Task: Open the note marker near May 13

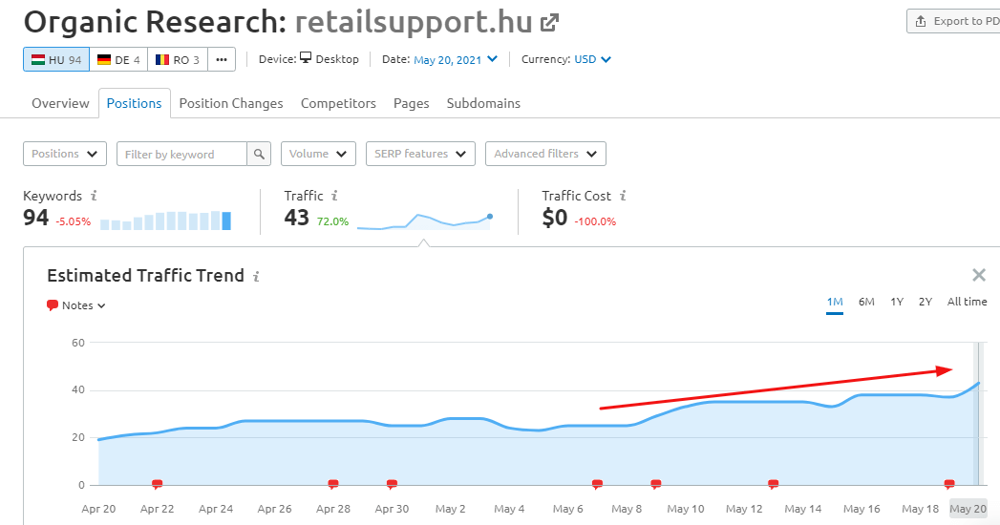Action: pyautogui.click(x=773, y=484)
